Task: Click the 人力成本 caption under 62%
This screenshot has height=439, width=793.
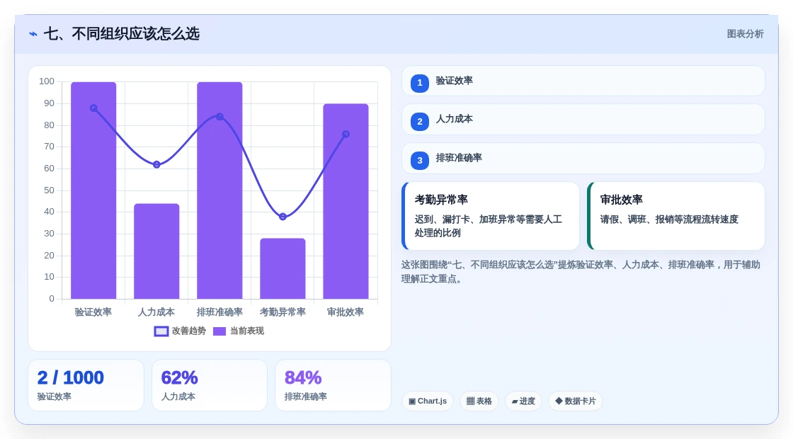Action: pos(178,397)
